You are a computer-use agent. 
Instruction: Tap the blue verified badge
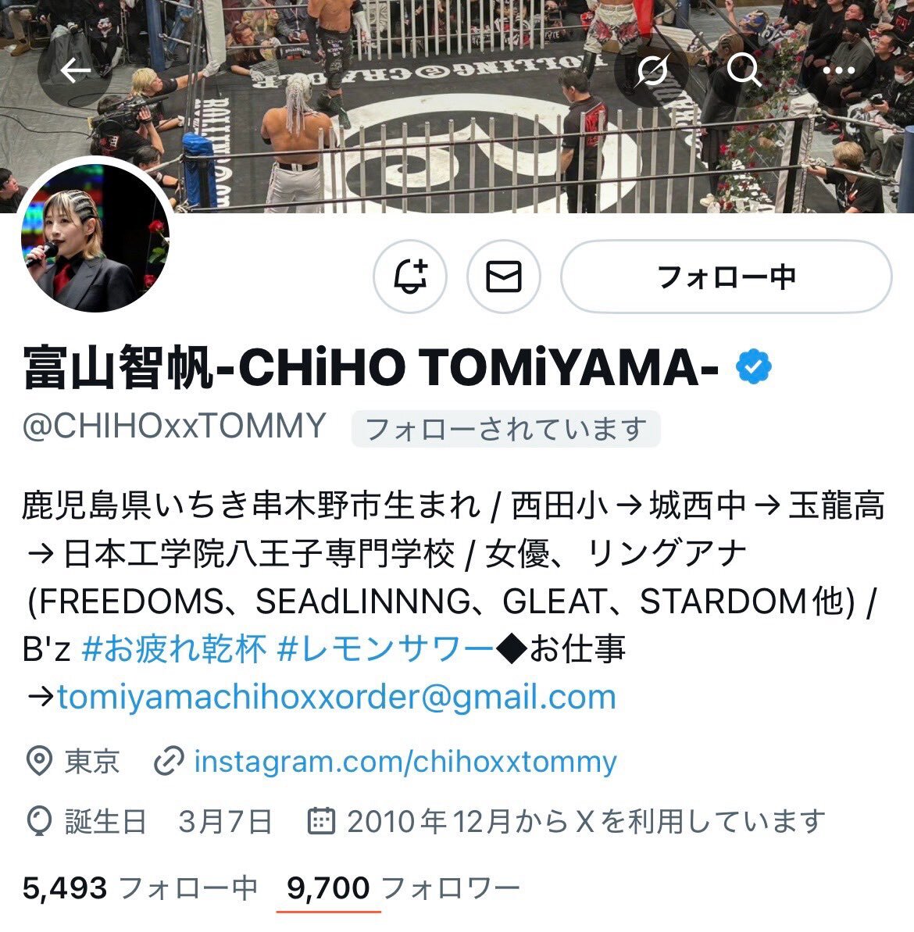point(754,367)
